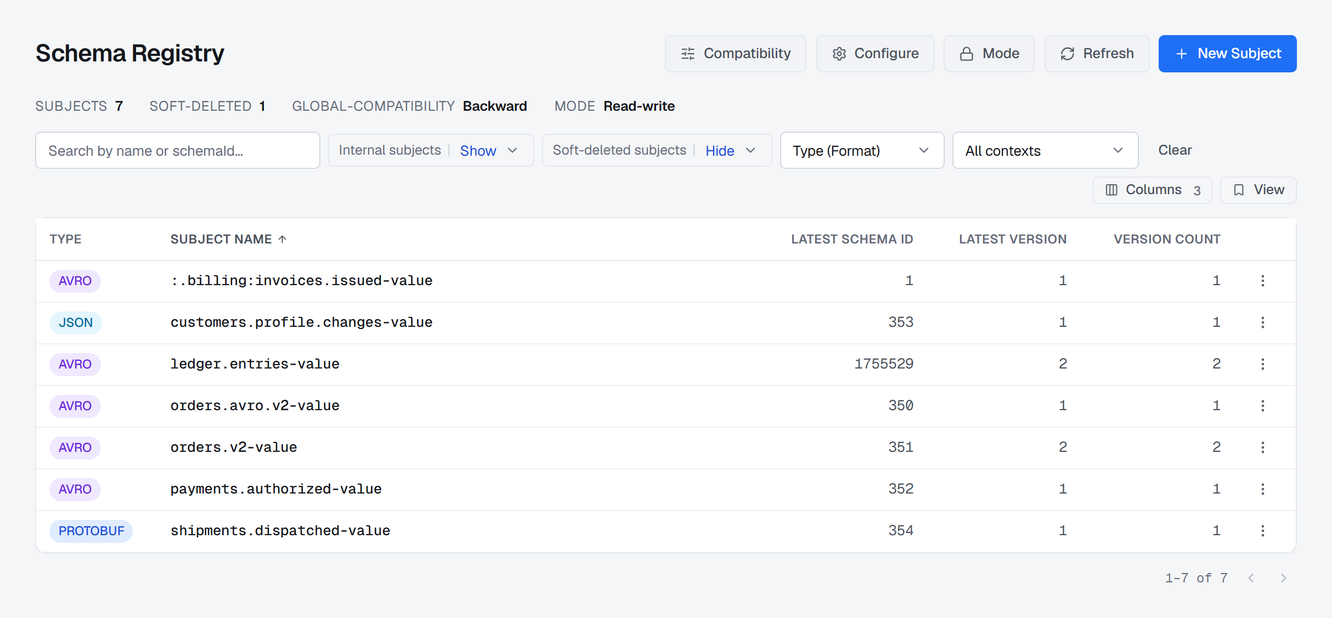Go to previous page arrow
Screen dimensions: 1332x618
point(1251,578)
